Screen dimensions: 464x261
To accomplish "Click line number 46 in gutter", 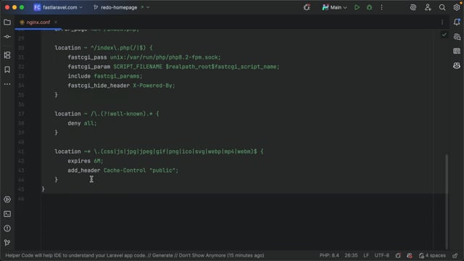I will pos(21,199).
